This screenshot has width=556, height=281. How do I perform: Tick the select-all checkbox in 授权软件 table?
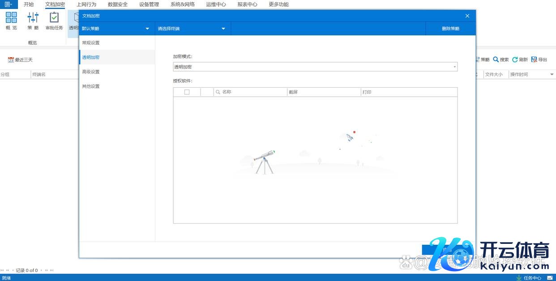[187, 92]
